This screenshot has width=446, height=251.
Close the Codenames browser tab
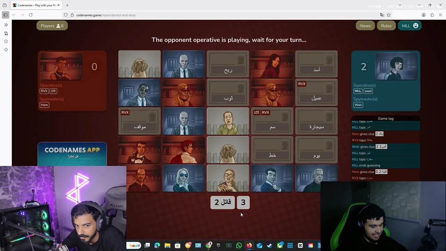[x=59, y=5]
